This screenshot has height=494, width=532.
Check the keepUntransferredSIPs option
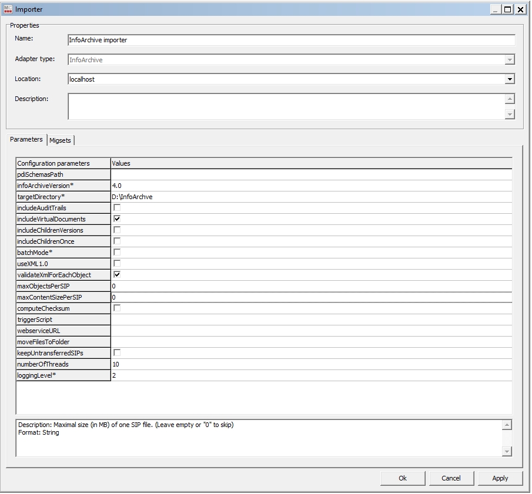(117, 352)
